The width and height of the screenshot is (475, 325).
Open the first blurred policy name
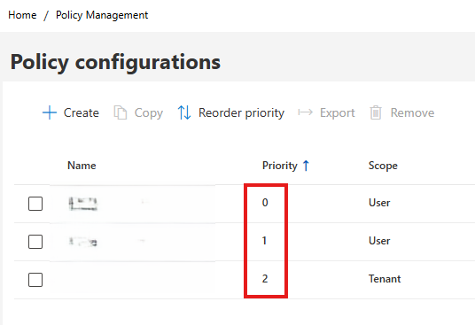[83, 204]
